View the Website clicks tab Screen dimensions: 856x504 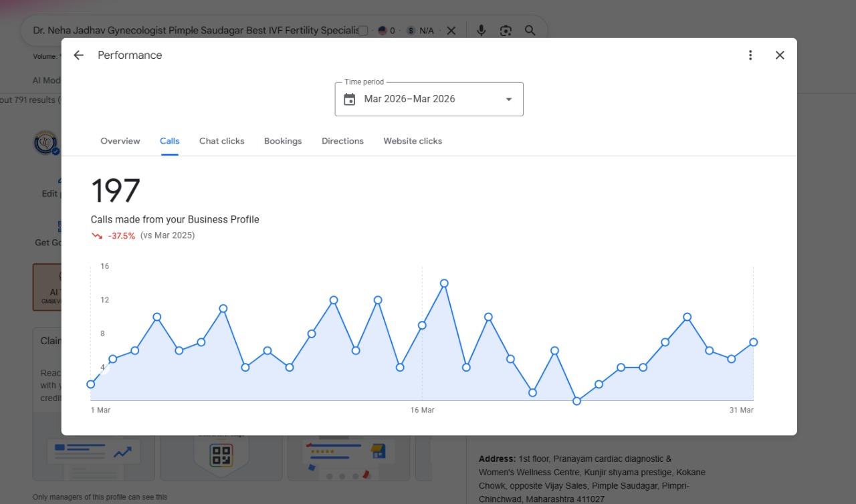coord(413,141)
